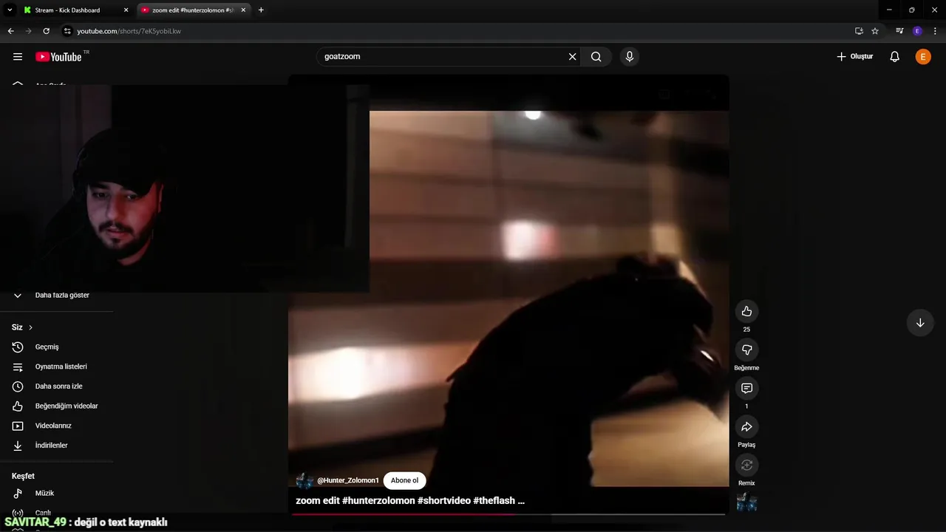Select the youtube.com address bar URL
Viewport: 946px width, 532px height.
[129, 31]
